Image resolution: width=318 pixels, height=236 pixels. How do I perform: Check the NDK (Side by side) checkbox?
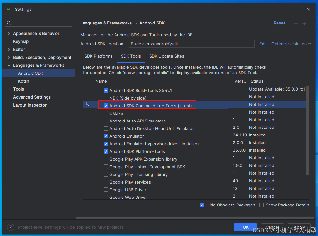point(106,98)
